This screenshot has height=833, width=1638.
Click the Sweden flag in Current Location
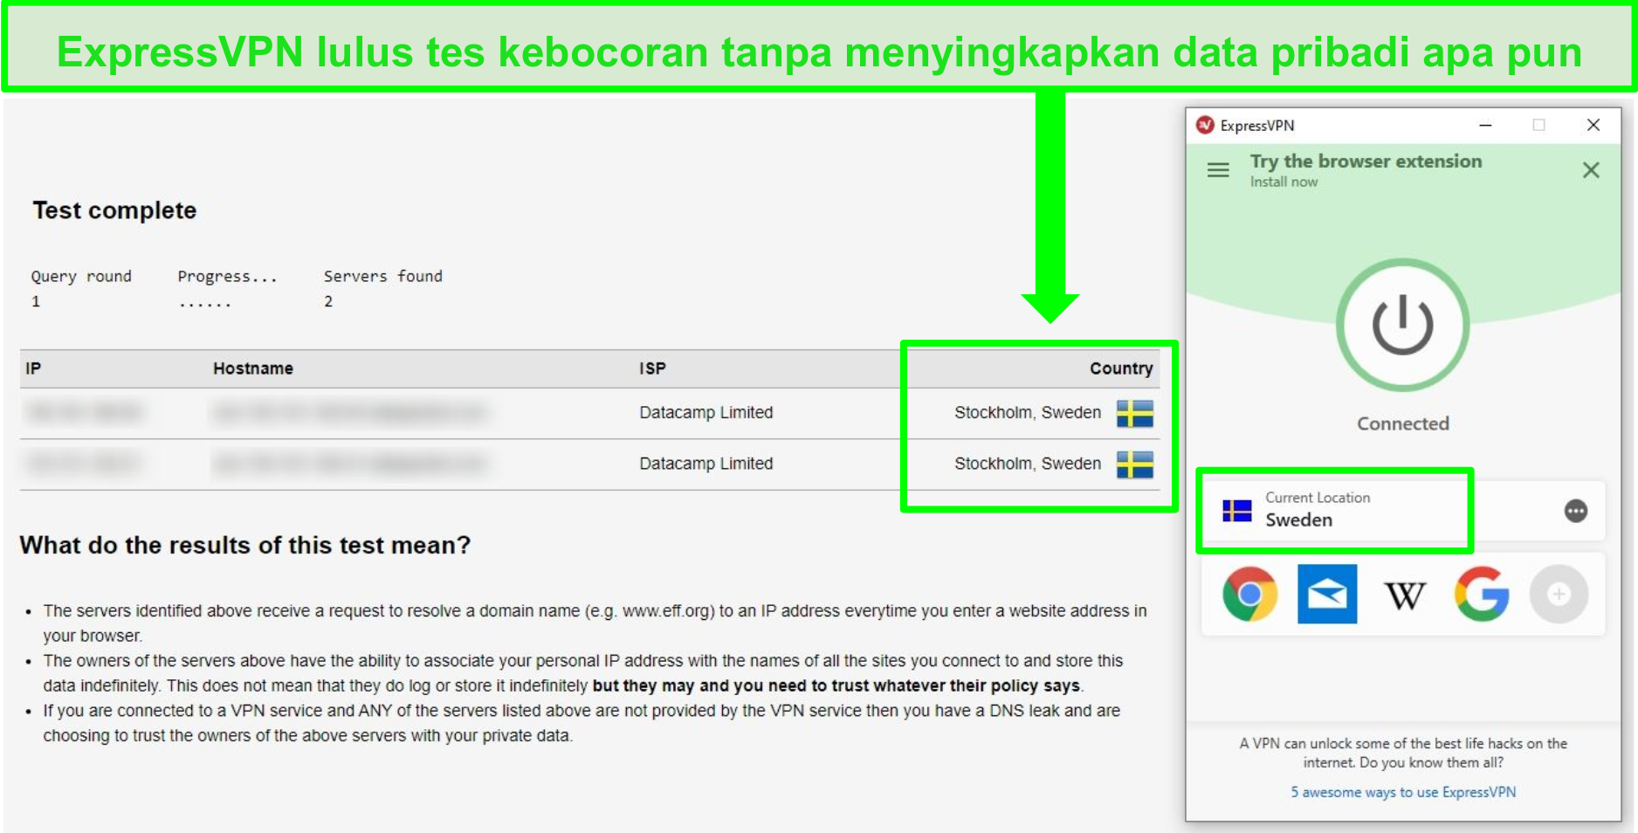click(1237, 511)
